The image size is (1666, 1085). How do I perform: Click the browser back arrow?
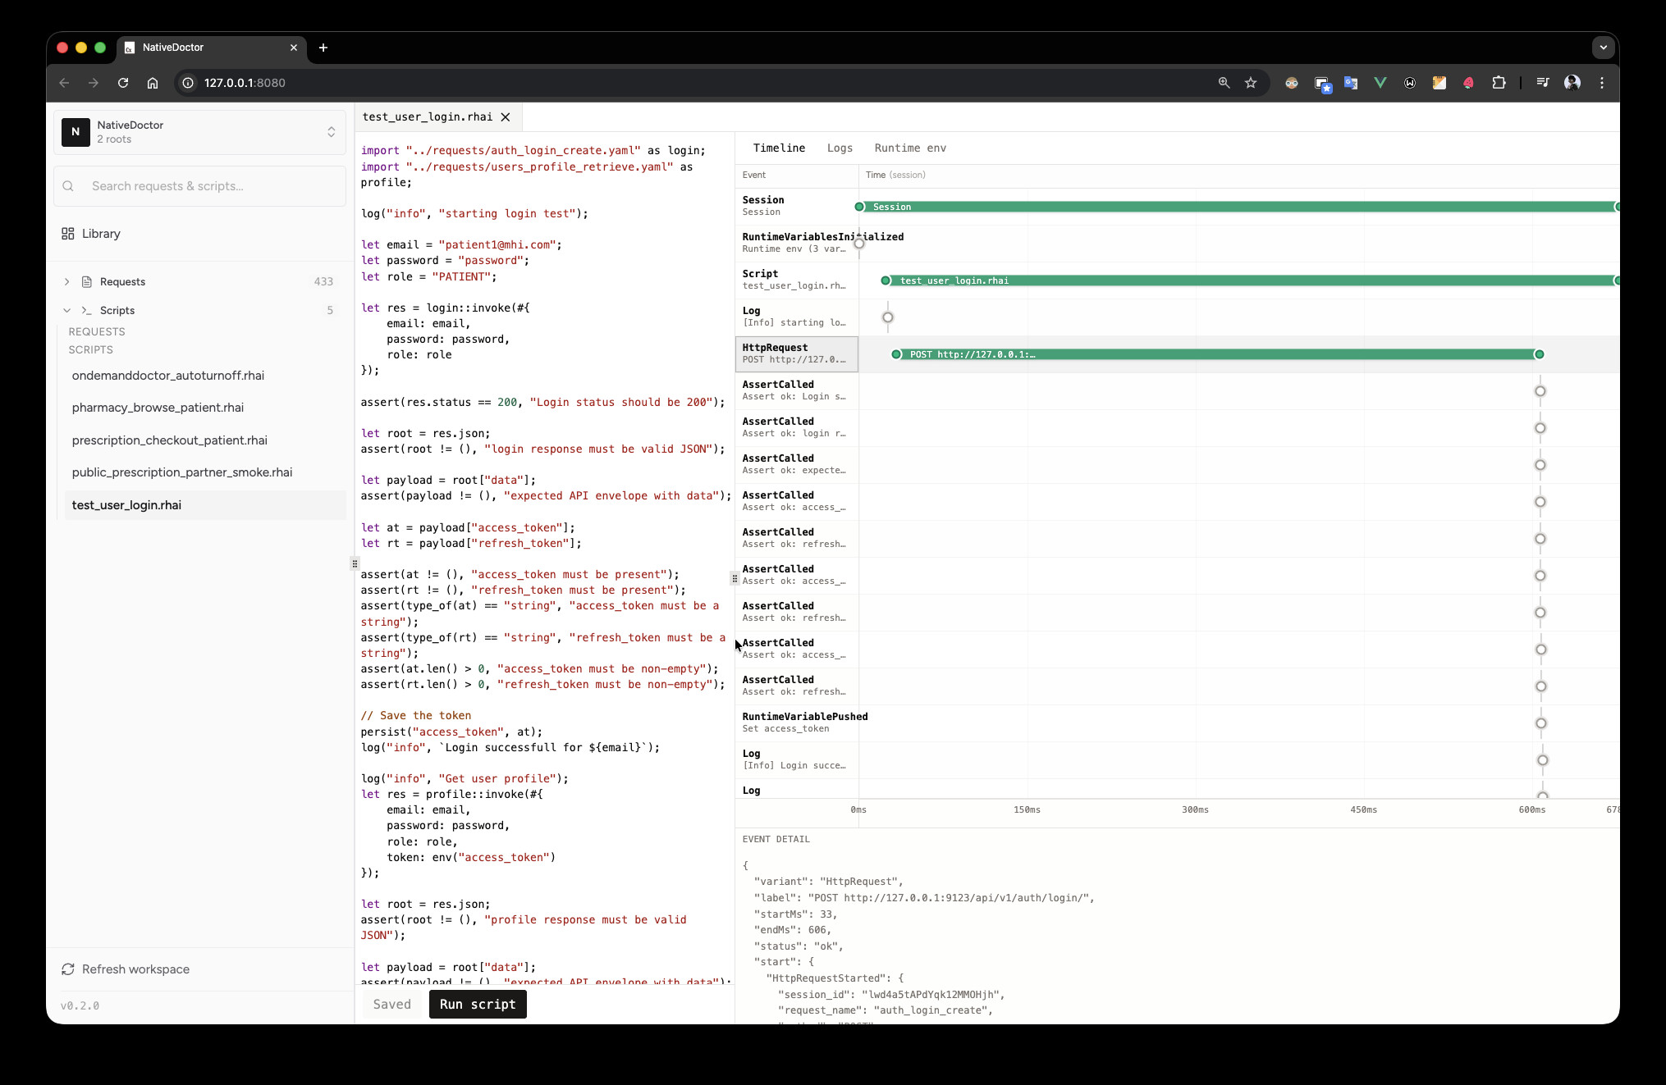click(x=64, y=83)
